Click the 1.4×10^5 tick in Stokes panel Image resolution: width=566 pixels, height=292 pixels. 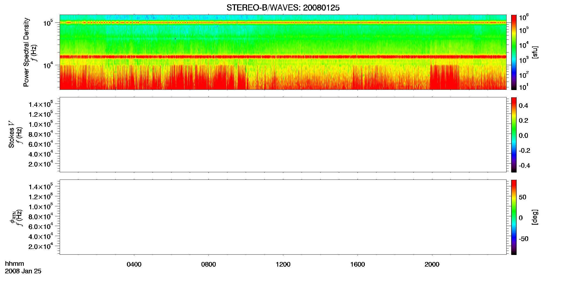[x=41, y=104]
